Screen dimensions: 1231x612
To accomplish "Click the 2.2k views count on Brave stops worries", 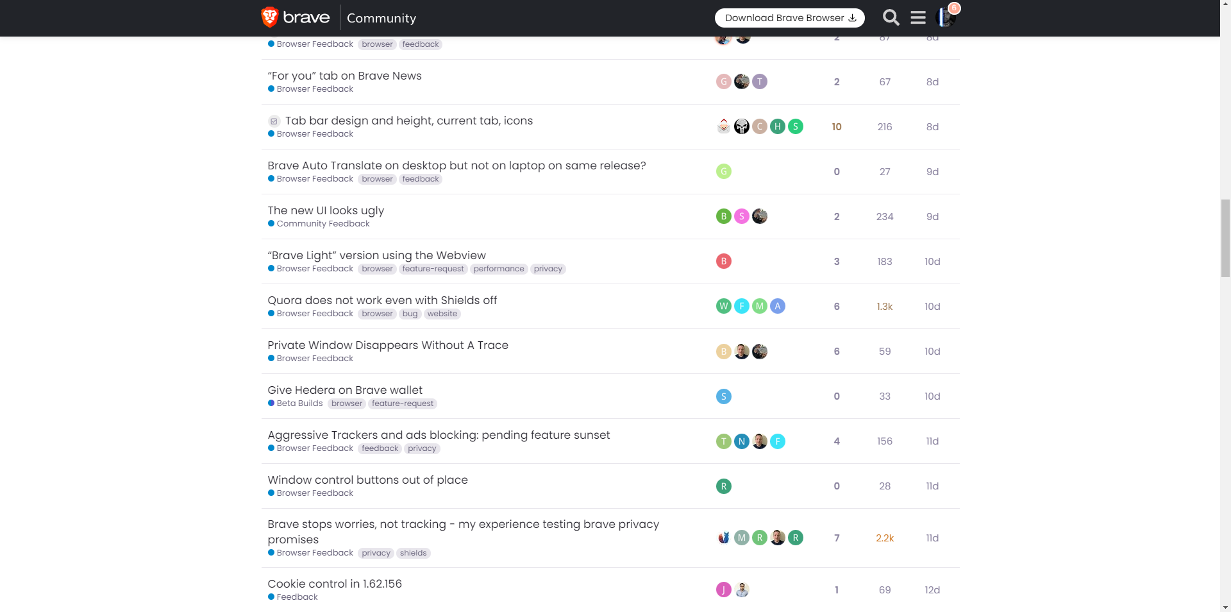I will click(885, 538).
